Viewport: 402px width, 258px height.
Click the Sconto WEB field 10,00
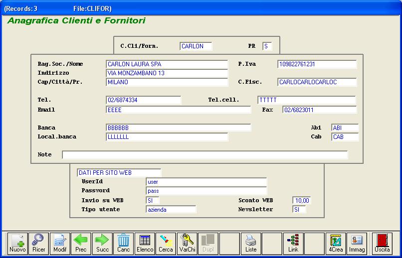tap(301, 200)
